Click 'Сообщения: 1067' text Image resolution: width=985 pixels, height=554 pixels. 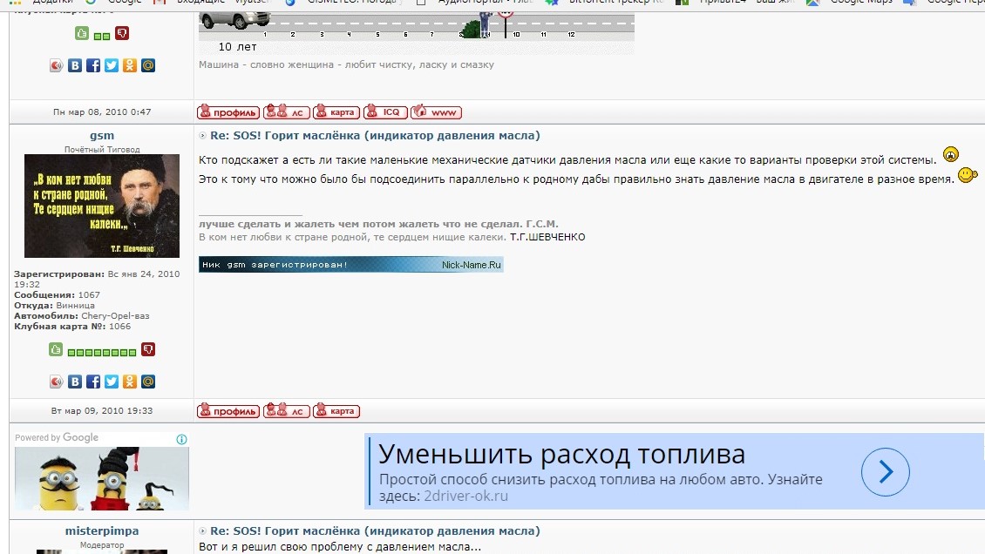pyautogui.click(x=57, y=294)
